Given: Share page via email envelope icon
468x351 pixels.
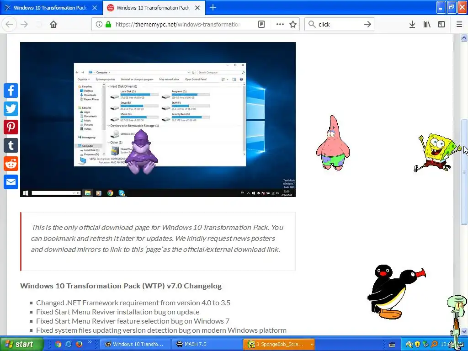Looking at the screenshot, I should pyautogui.click(x=11, y=182).
